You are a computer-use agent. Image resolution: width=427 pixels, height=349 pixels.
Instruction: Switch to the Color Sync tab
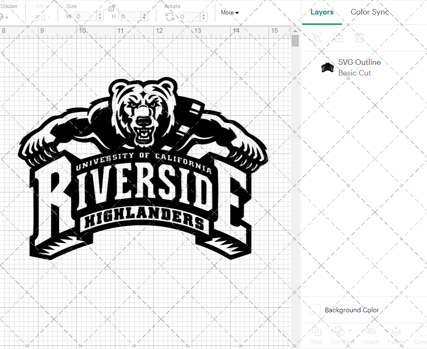coord(370,12)
